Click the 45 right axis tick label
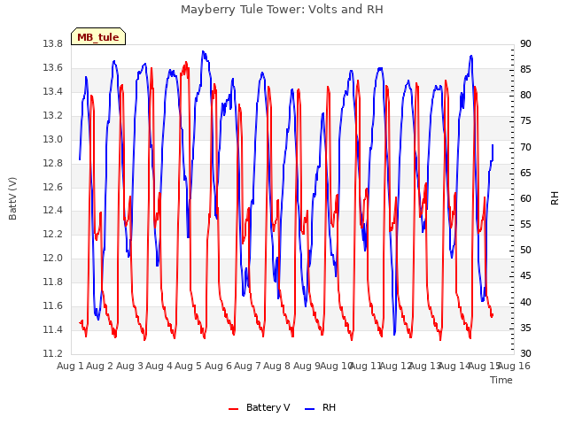This screenshot has height=425, width=567. pos(525,276)
